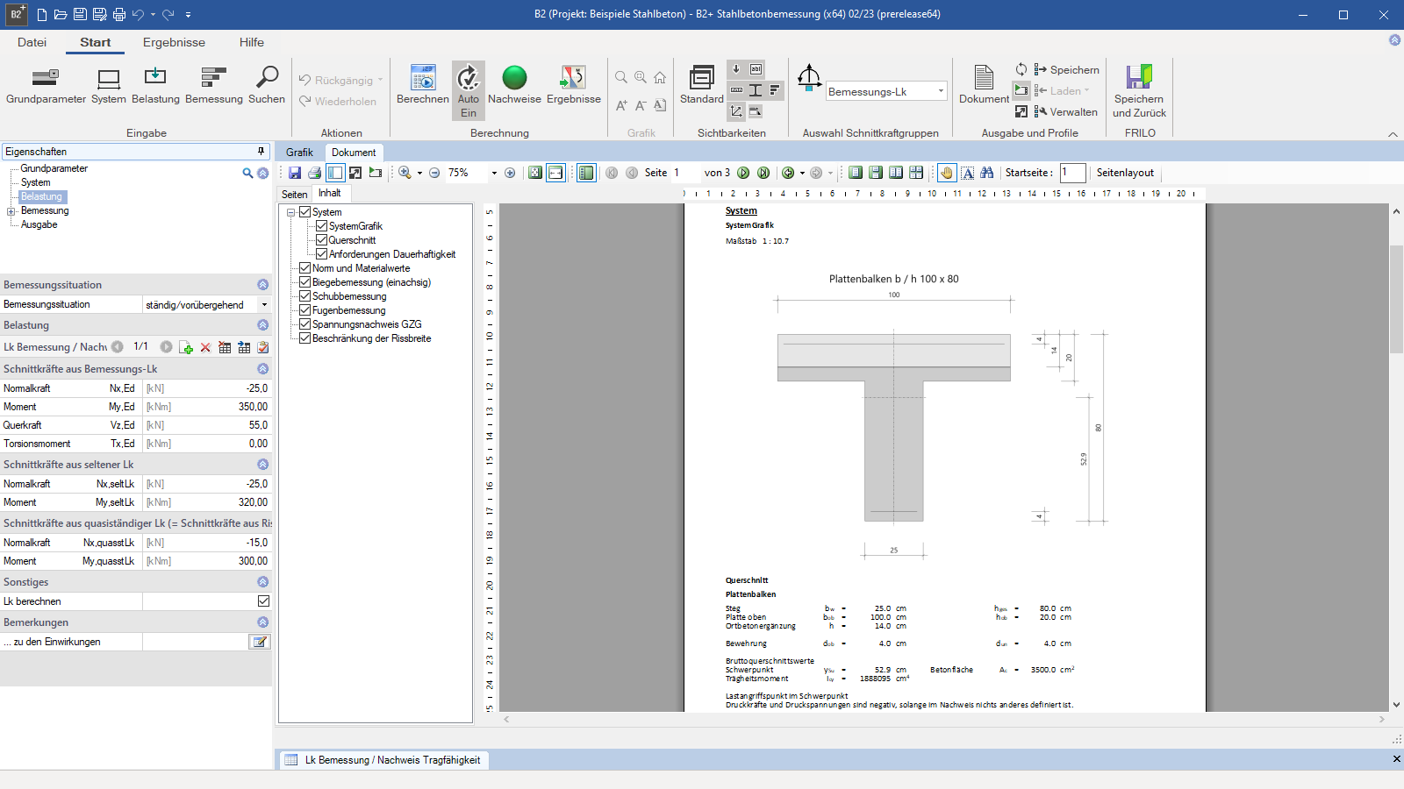Click the text selection A tool
This screenshot has width=1404, height=789.
967,173
